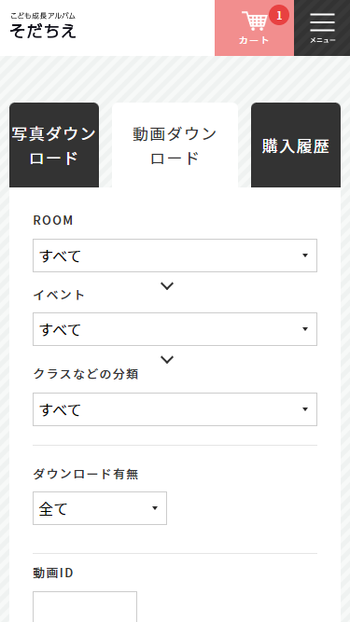Expand the イベント dropdown set to すべて
Image resolution: width=350 pixels, height=622 pixels.
pyautogui.click(x=175, y=329)
